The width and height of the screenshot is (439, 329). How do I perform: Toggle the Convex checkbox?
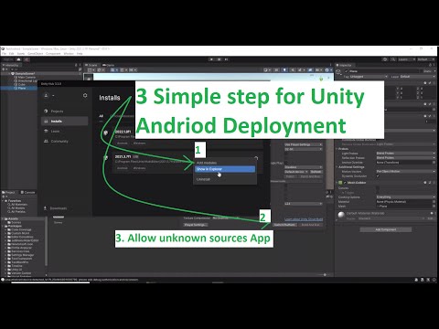pyautogui.click(x=378, y=188)
